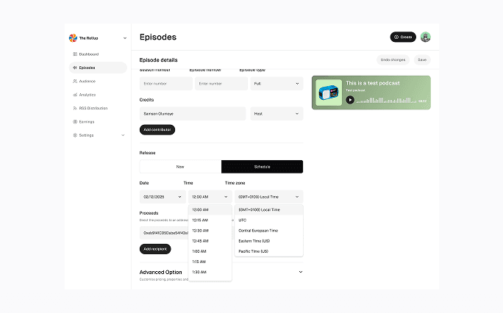Click the Audience people icon
This screenshot has width=503, height=313.
75,81
